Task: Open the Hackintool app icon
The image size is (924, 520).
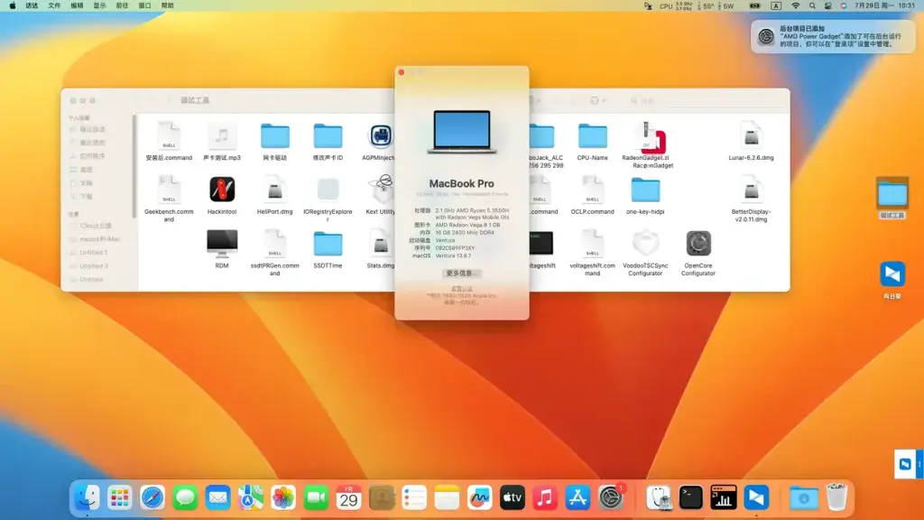Action: click(x=222, y=190)
